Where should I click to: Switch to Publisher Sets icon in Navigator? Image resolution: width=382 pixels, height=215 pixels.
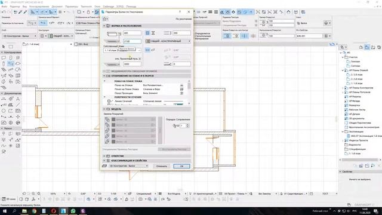(379, 47)
